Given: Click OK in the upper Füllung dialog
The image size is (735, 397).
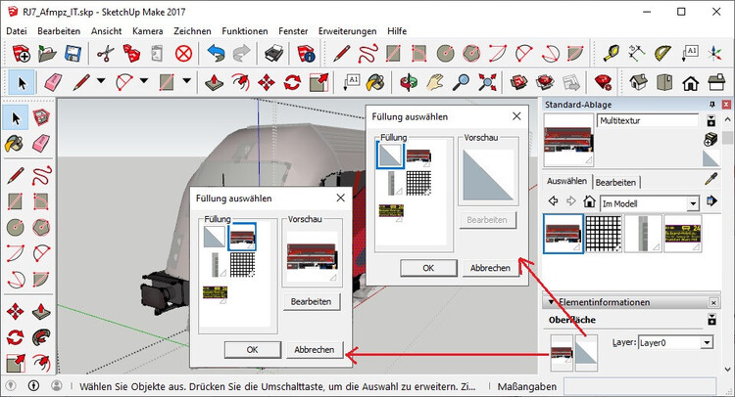Looking at the screenshot, I should click(428, 268).
